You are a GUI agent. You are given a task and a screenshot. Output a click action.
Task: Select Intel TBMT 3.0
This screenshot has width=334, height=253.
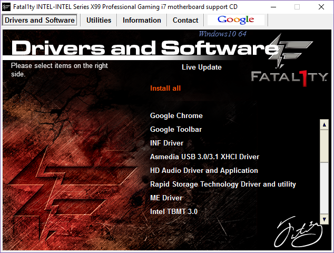pyautogui.click(x=174, y=211)
